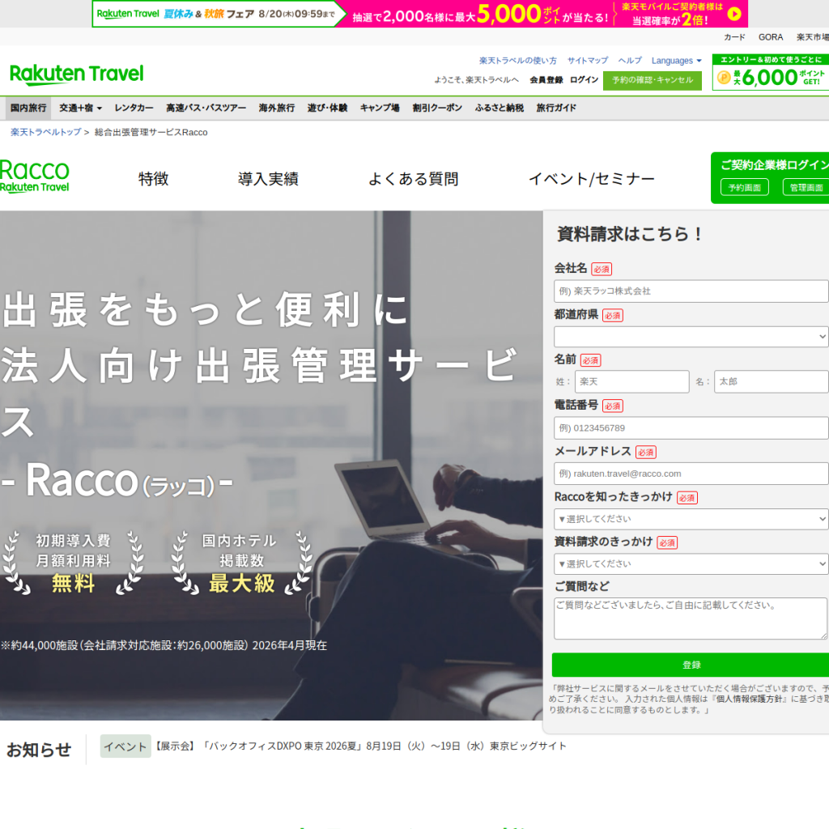
Task: Click the 総合出張管理サービスRacco breadcrumb text
Action: 151,132
